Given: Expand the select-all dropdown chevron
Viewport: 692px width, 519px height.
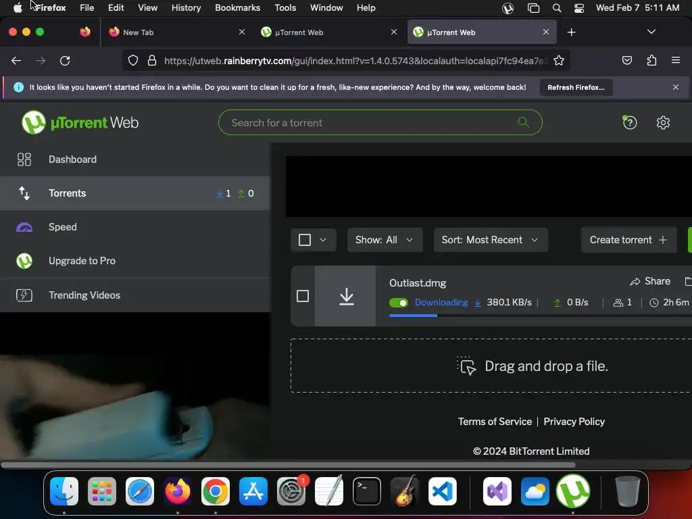Looking at the screenshot, I should coord(323,240).
